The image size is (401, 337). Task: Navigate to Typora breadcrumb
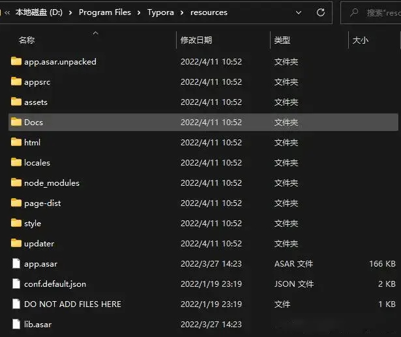160,12
